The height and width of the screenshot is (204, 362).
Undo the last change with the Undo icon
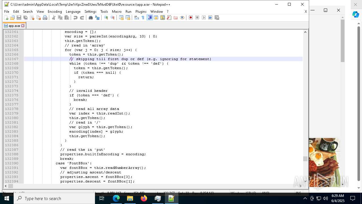point(76,18)
